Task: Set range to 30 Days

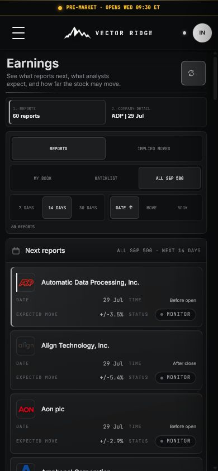Action: pos(88,208)
